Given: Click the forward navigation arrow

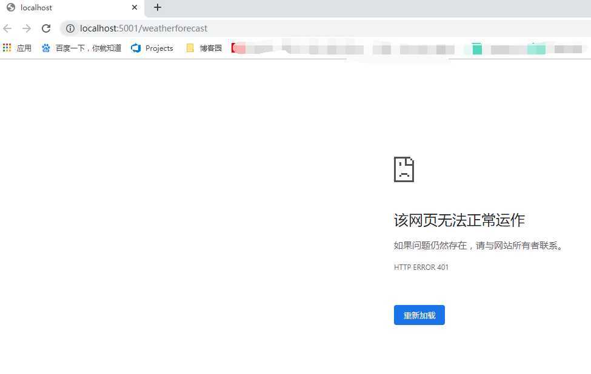Looking at the screenshot, I should (27, 28).
